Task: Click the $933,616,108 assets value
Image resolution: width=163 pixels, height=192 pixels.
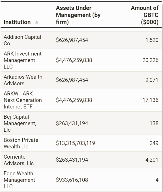Action: [72, 180]
